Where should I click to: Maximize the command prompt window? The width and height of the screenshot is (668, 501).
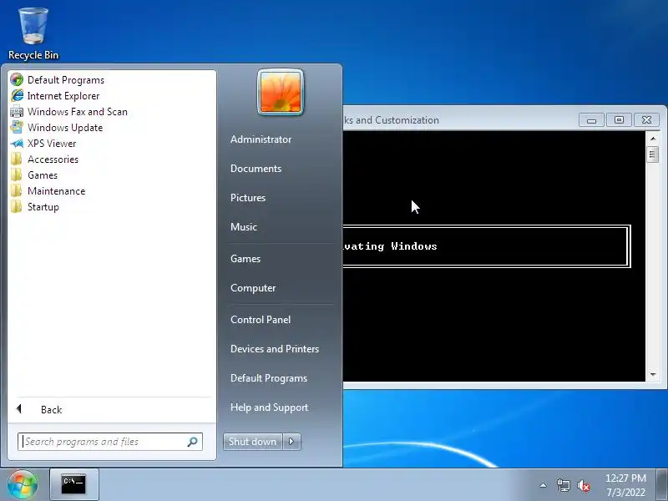(x=619, y=120)
